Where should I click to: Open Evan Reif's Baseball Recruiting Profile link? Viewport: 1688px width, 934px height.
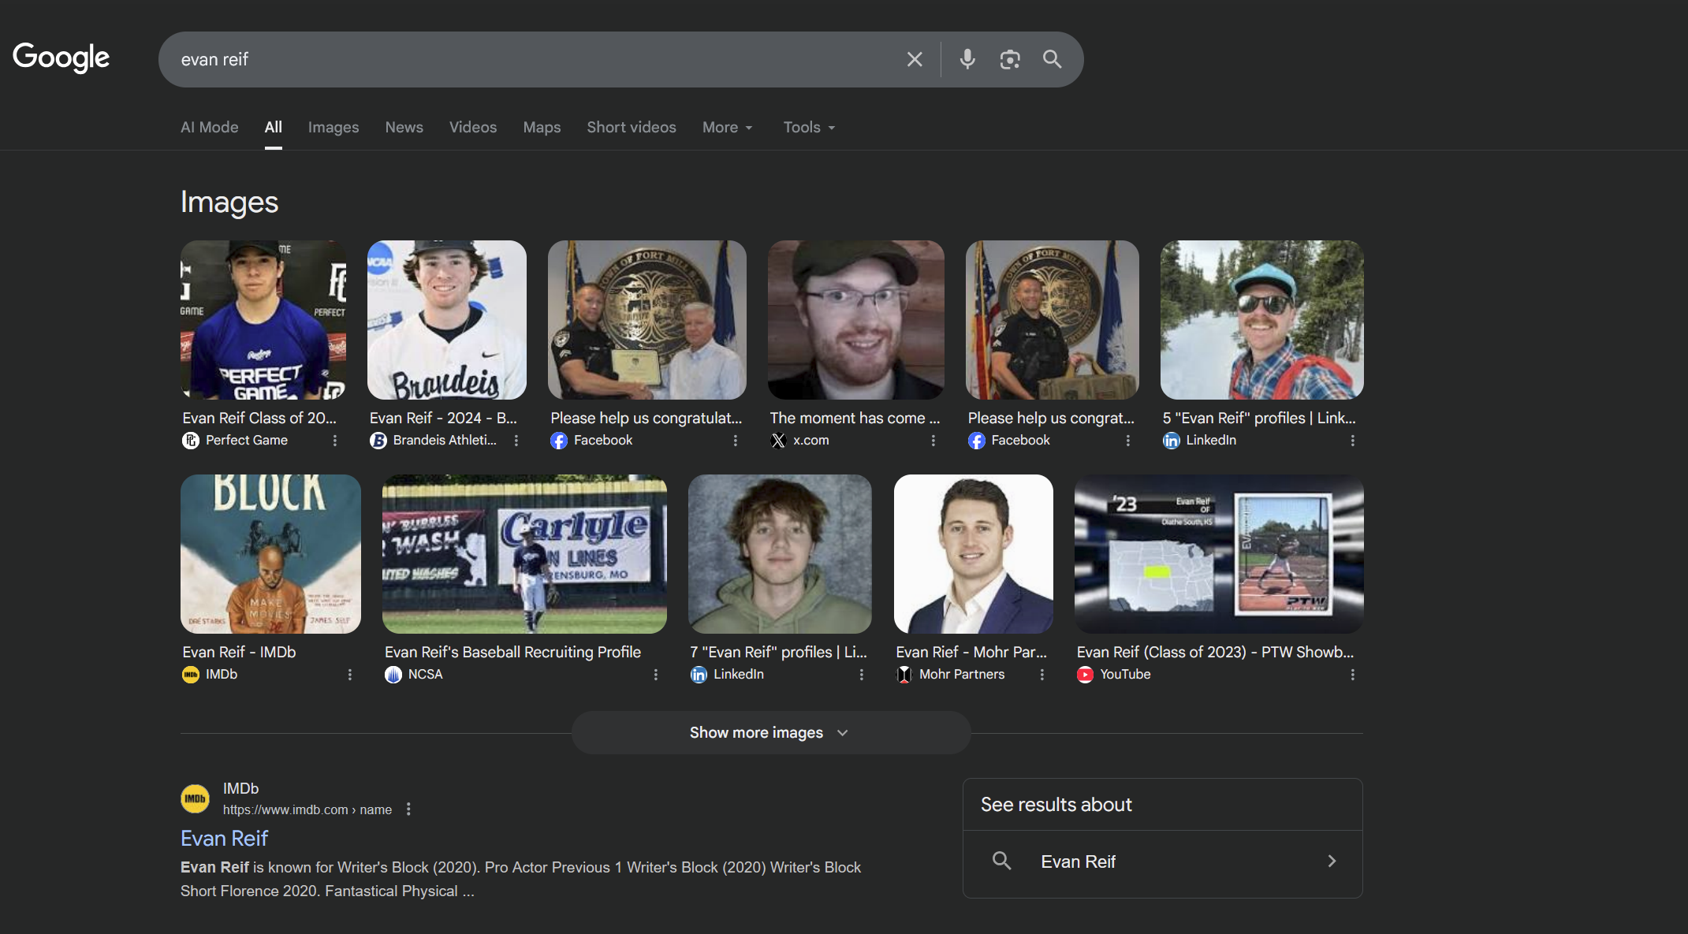point(512,652)
